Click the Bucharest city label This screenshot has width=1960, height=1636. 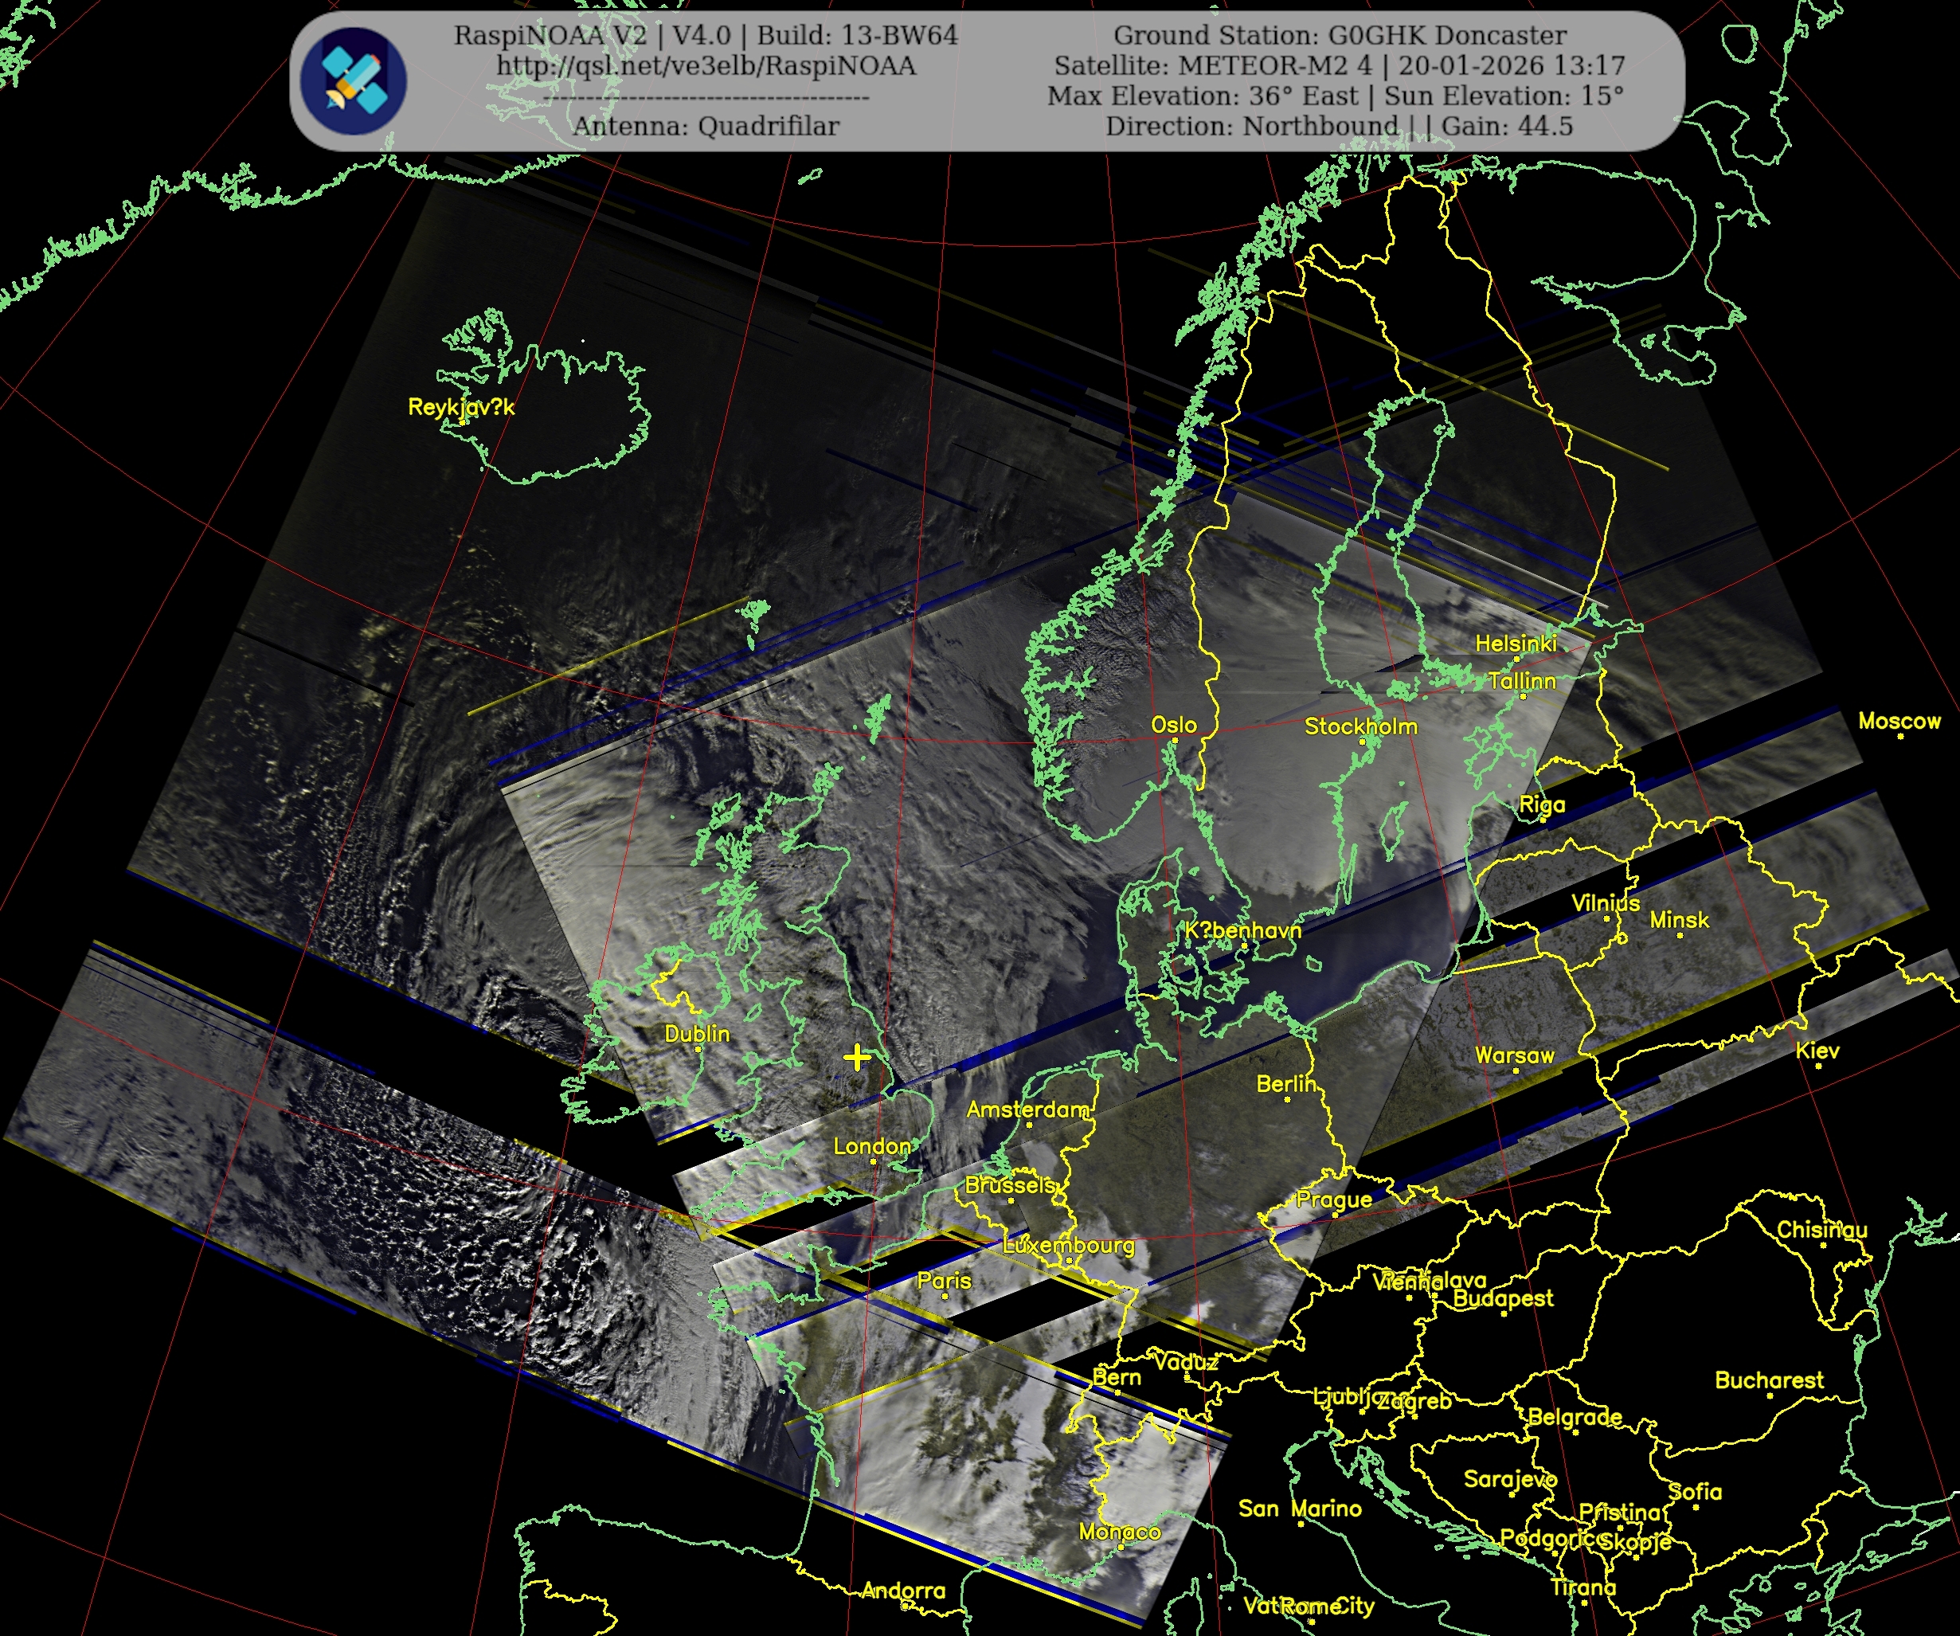tap(1769, 1380)
